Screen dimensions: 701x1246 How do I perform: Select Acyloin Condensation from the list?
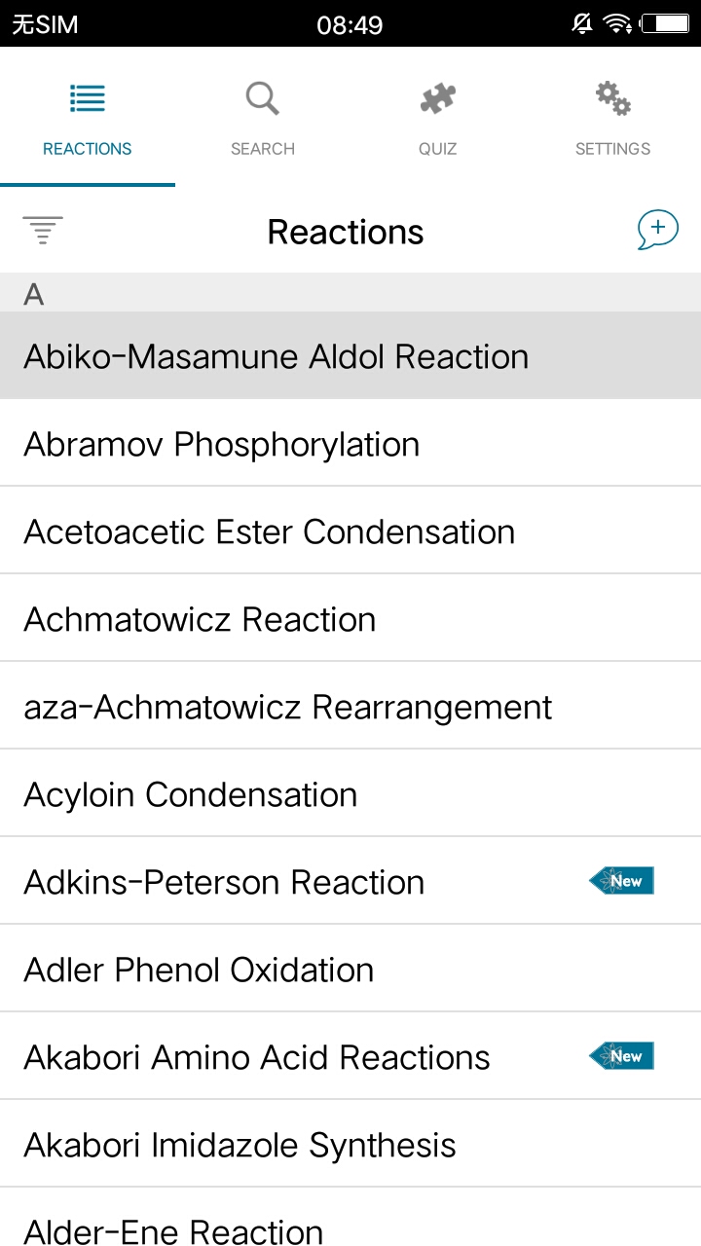[x=191, y=794]
